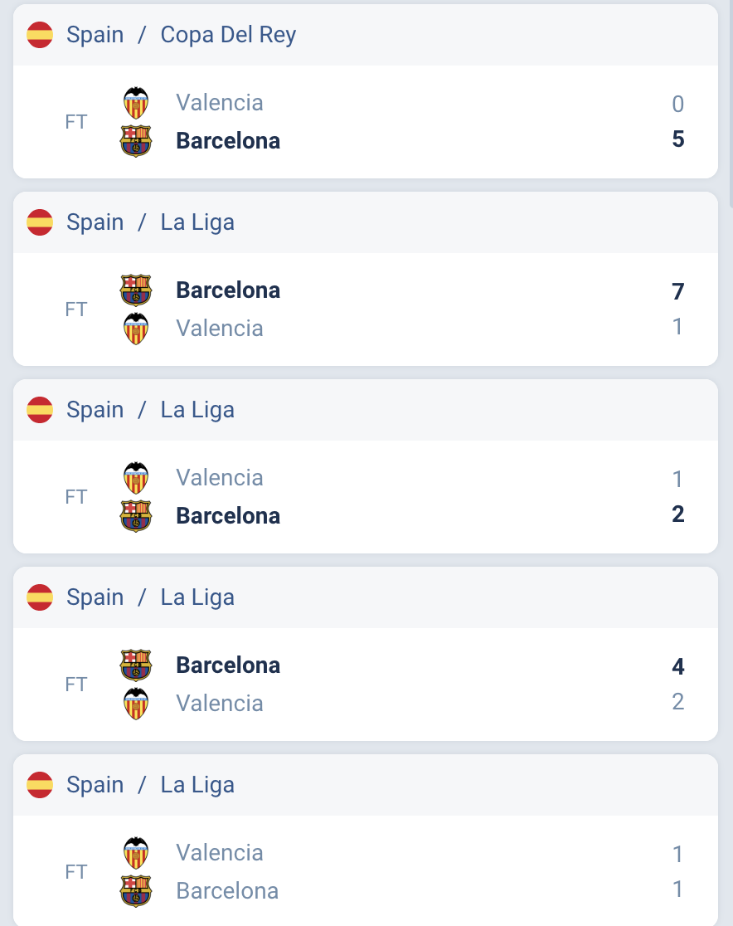The height and width of the screenshot is (926, 733).
Task: Select Valencia team name in 4-2 match
Action: (220, 704)
